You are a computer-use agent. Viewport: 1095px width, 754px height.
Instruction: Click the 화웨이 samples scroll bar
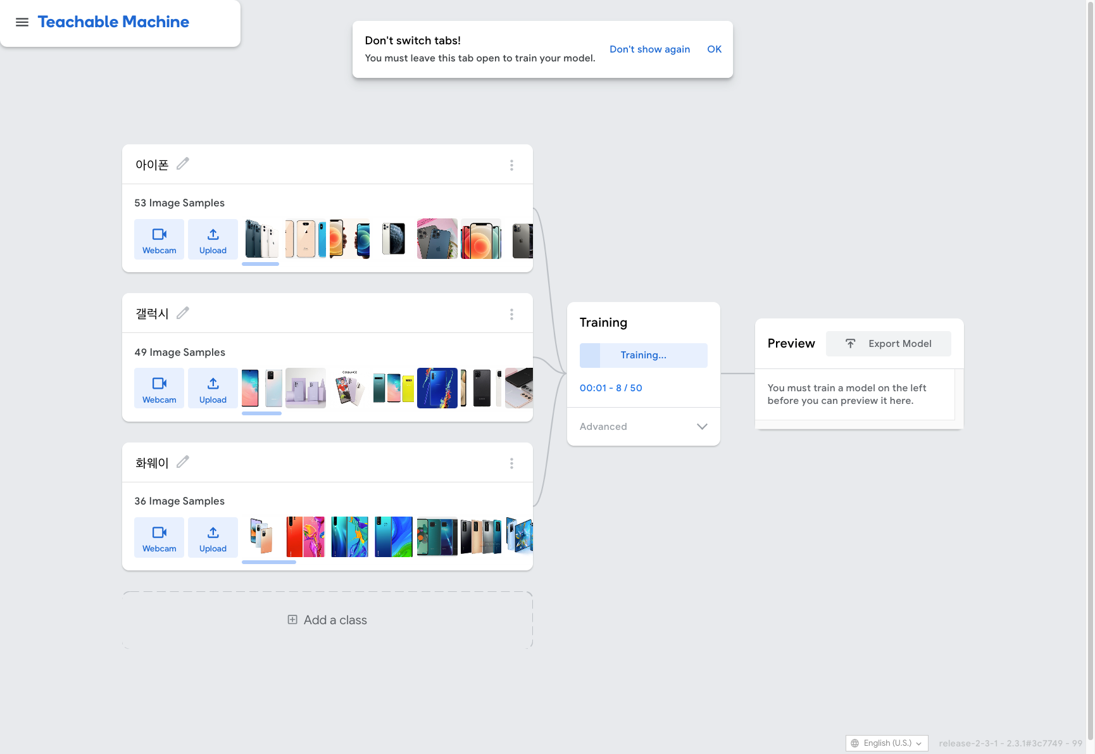[x=269, y=562]
